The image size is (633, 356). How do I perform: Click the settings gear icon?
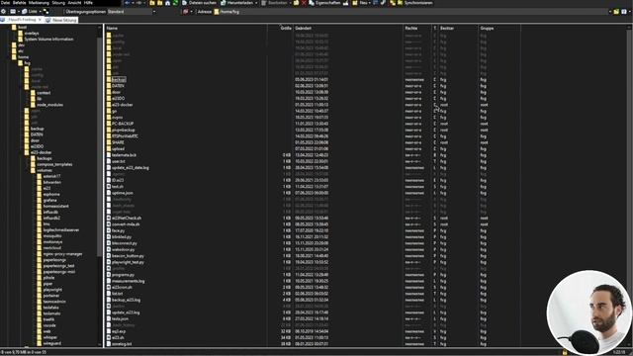tap(3, 12)
